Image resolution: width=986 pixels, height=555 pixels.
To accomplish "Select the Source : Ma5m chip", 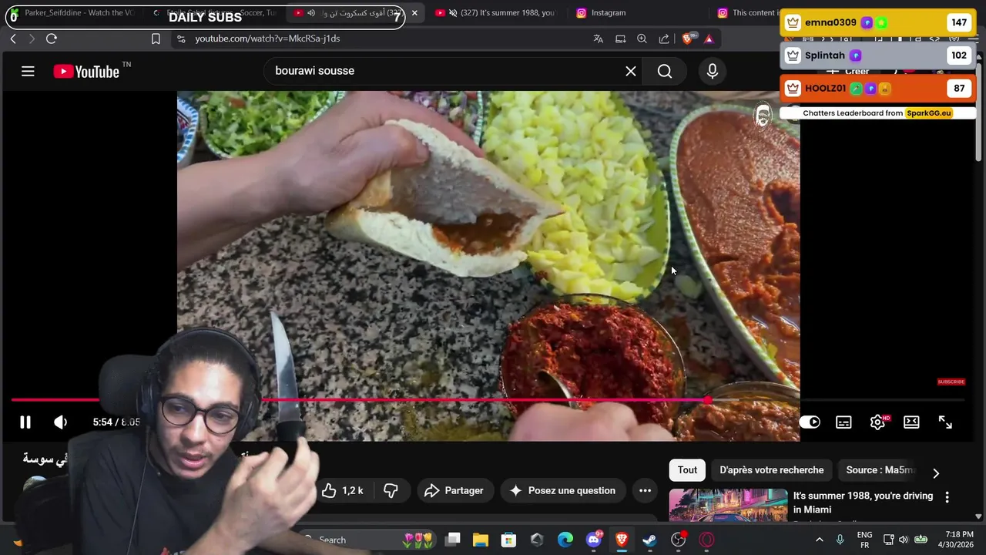I will (880, 469).
